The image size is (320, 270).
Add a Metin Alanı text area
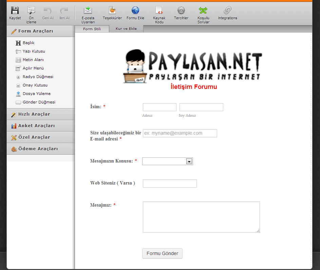30,60
